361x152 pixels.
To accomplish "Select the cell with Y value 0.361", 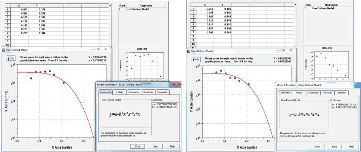I will click(37, 13).
